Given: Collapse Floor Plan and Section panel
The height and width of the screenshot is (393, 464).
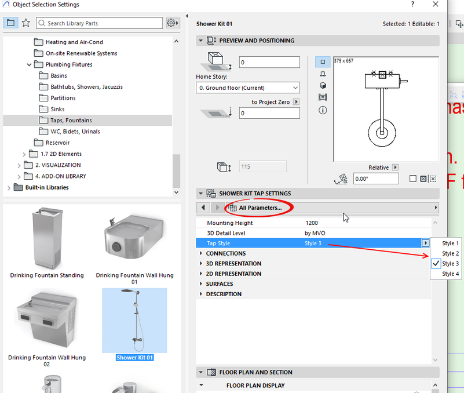Looking at the screenshot, I should pyautogui.click(x=201, y=372).
